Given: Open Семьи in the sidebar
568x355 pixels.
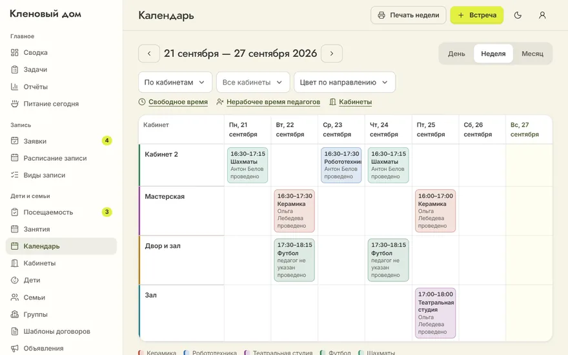Looking at the screenshot, I should (x=61, y=298).
